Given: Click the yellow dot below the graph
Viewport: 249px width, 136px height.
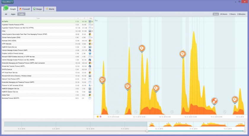Looking at the screenshot, I should tap(98, 117).
